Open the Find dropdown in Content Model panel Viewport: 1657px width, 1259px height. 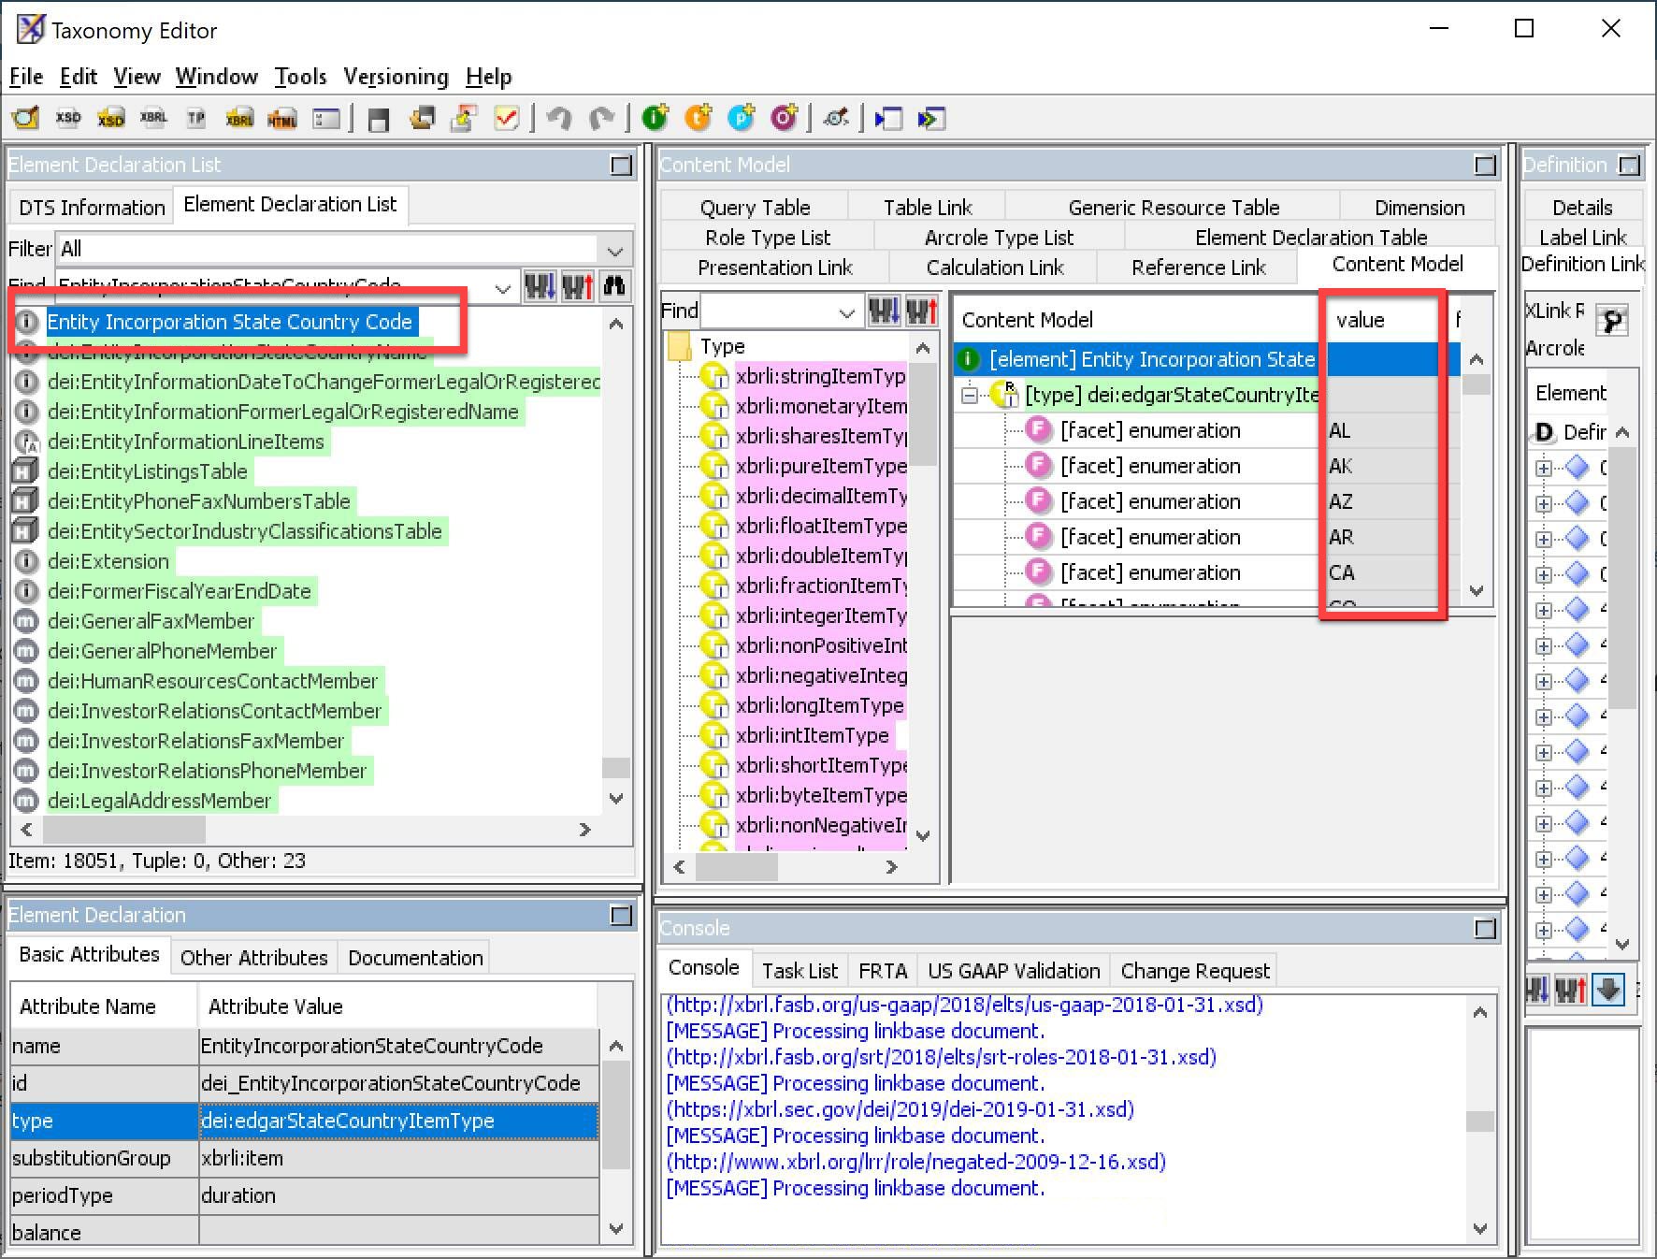tap(847, 312)
